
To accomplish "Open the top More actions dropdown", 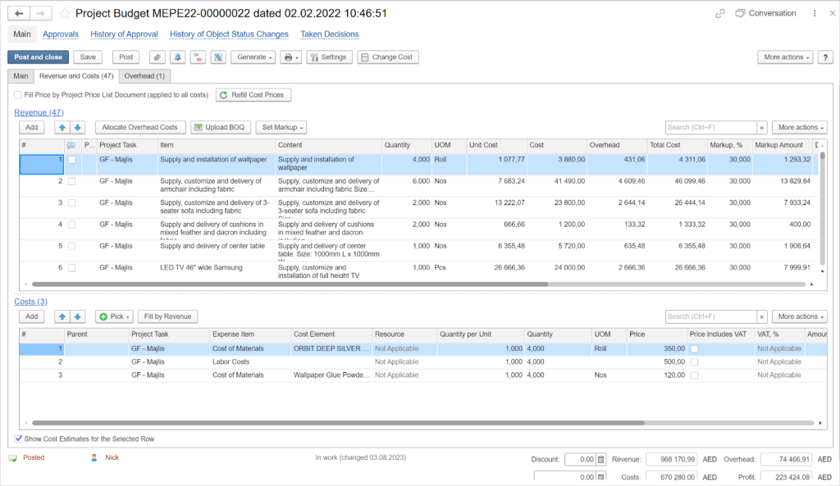I will pyautogui.click(x=786, y=57).
